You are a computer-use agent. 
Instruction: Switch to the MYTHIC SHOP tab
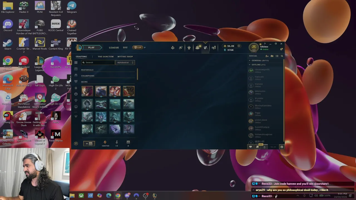125,57
